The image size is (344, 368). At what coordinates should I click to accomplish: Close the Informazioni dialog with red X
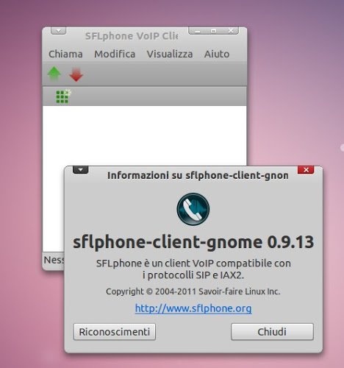[306, 170]
